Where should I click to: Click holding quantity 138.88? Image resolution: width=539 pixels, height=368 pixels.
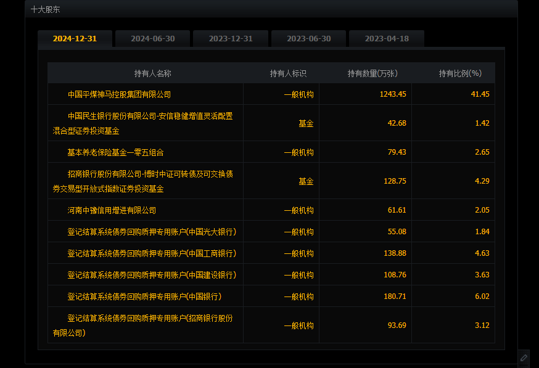pos(395,253)
